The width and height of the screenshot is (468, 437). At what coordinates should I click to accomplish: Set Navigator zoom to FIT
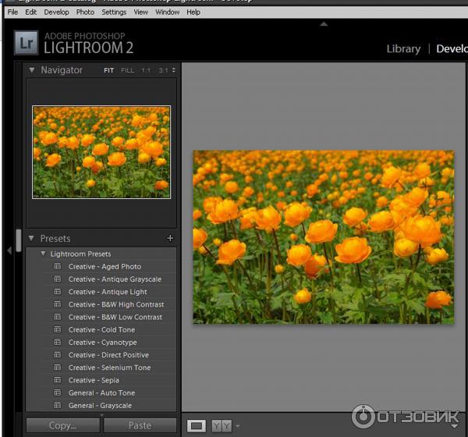click(108, 70)
